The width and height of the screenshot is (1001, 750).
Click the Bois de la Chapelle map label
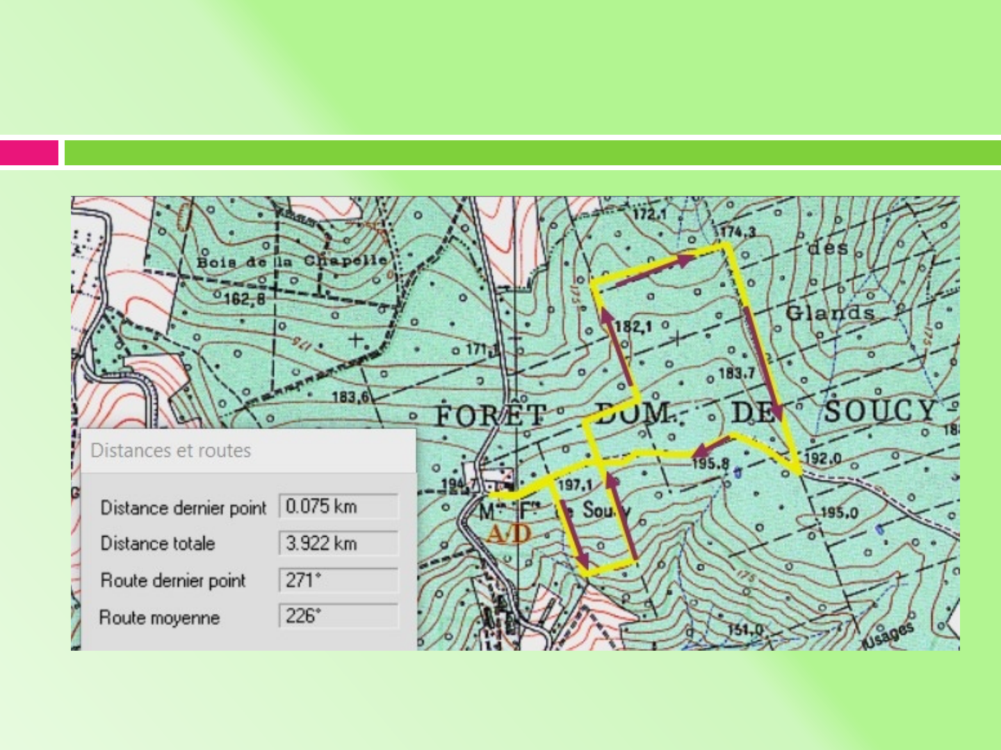pos(292,262)
